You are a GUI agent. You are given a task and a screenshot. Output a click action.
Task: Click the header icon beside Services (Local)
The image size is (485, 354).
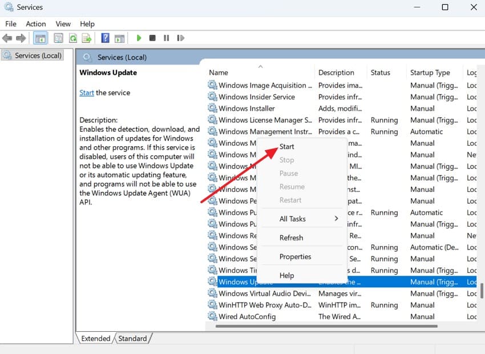click(87, 57)
